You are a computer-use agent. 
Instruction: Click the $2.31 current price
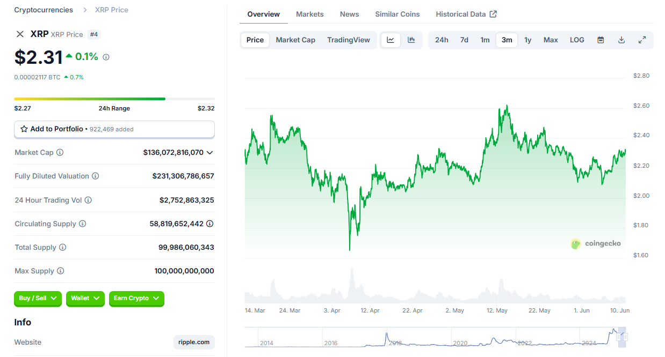click(39, 57)
